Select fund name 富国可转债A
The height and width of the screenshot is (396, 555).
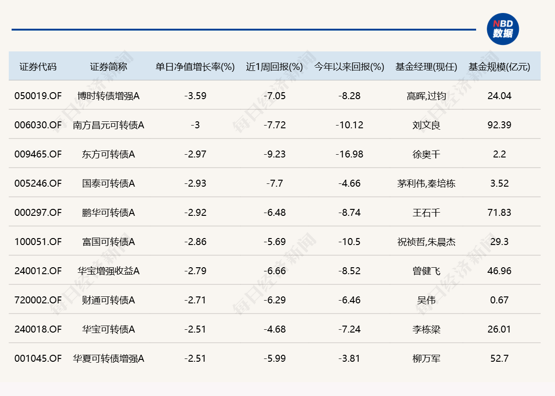pyautogui.click(x=108, y=242)
